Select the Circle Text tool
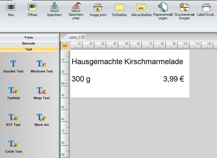The height and width of the screenshot is (158, 217). coord(13,146)
